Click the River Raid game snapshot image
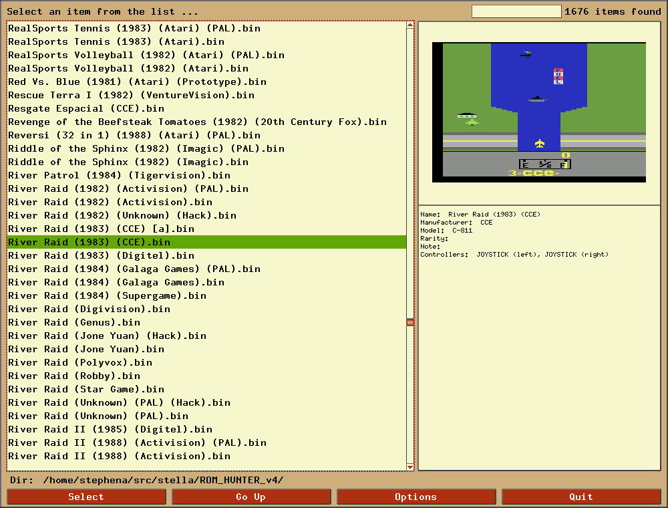 coord(539,112)
